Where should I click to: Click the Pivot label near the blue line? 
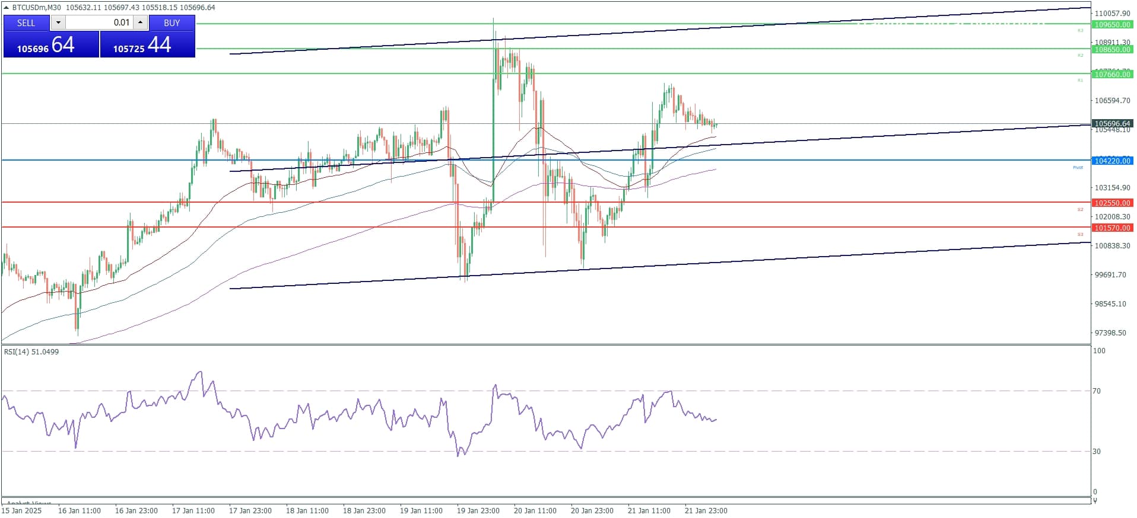1078,168
